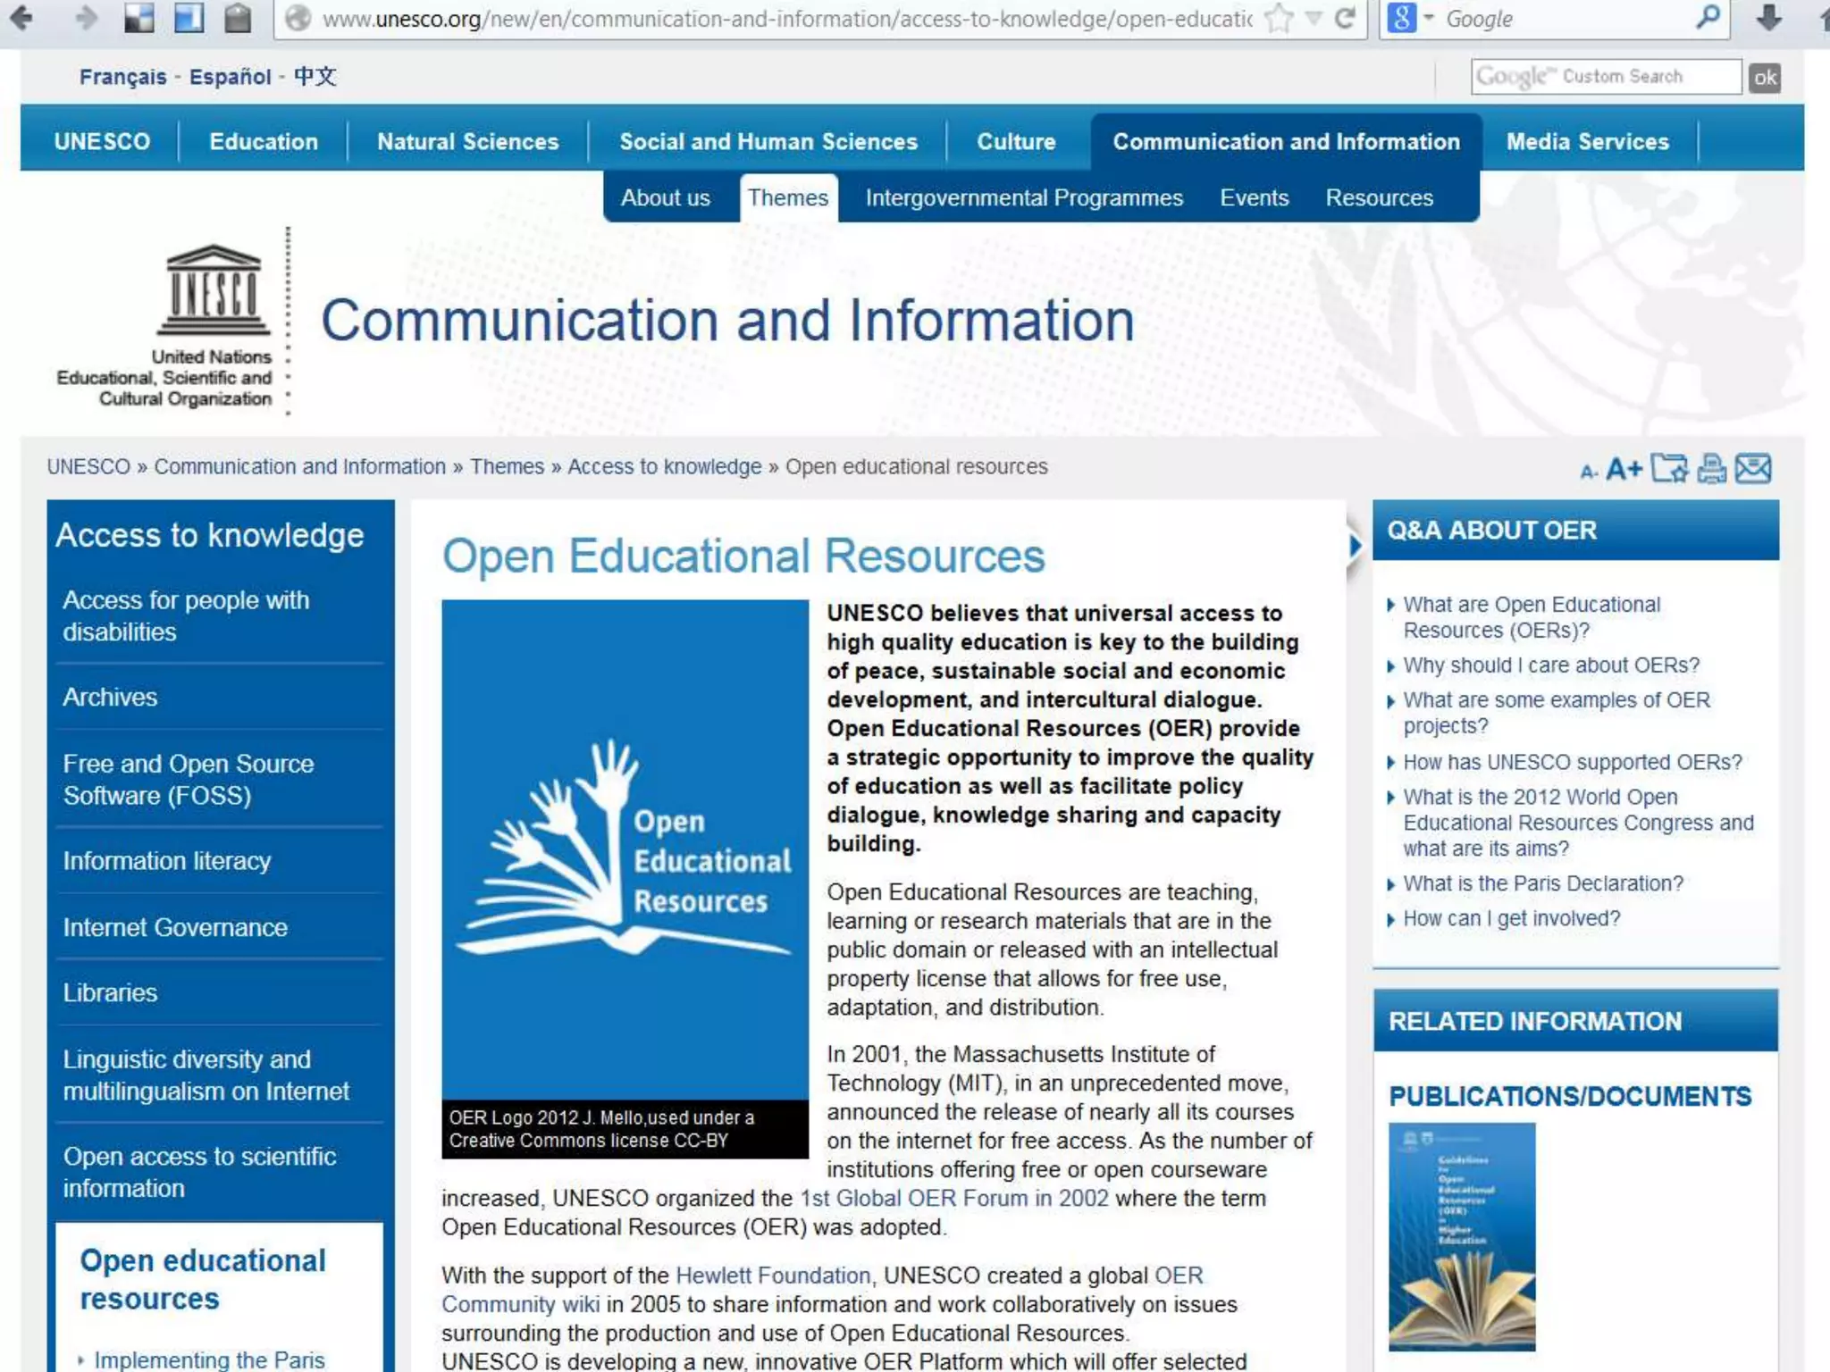
Task: Click the print page icon
Action: 1711,469
